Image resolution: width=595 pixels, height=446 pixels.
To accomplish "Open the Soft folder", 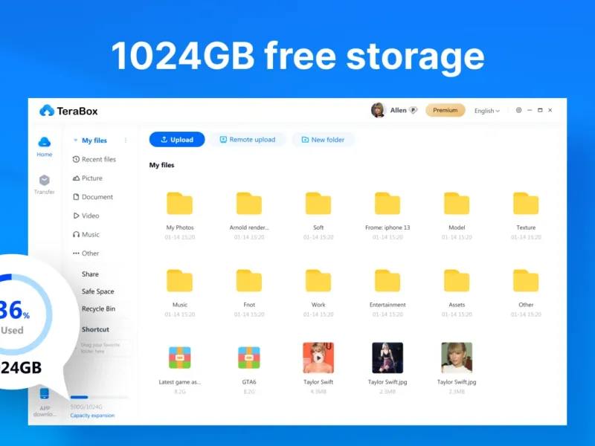I will pos(318,204).
